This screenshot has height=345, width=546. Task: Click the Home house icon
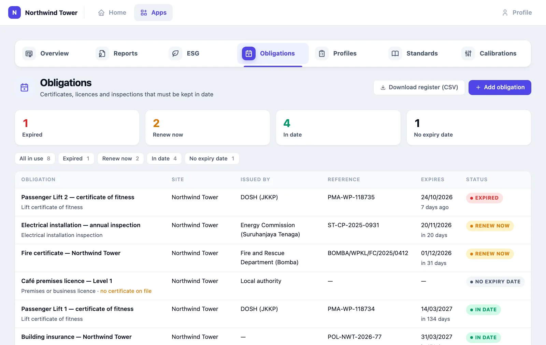click(101, 13)
